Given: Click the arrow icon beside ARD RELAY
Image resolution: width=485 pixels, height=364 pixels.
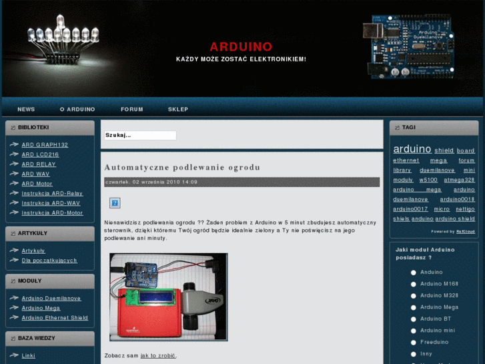Looking at the screenshot, I should pos(14,164).
